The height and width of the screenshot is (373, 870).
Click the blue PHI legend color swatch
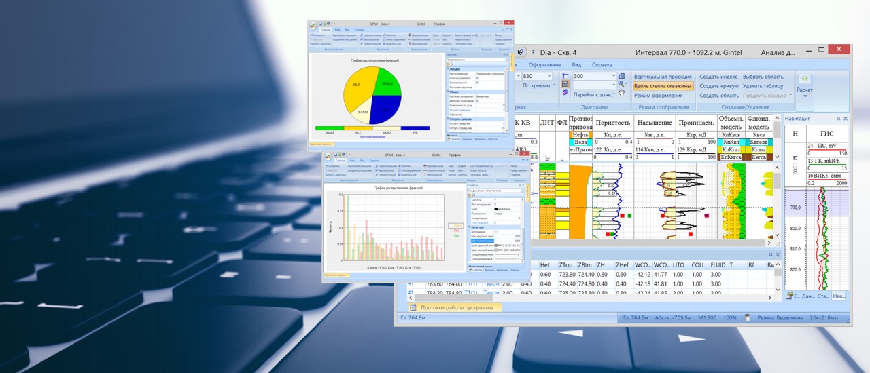(x=415, y=127)
